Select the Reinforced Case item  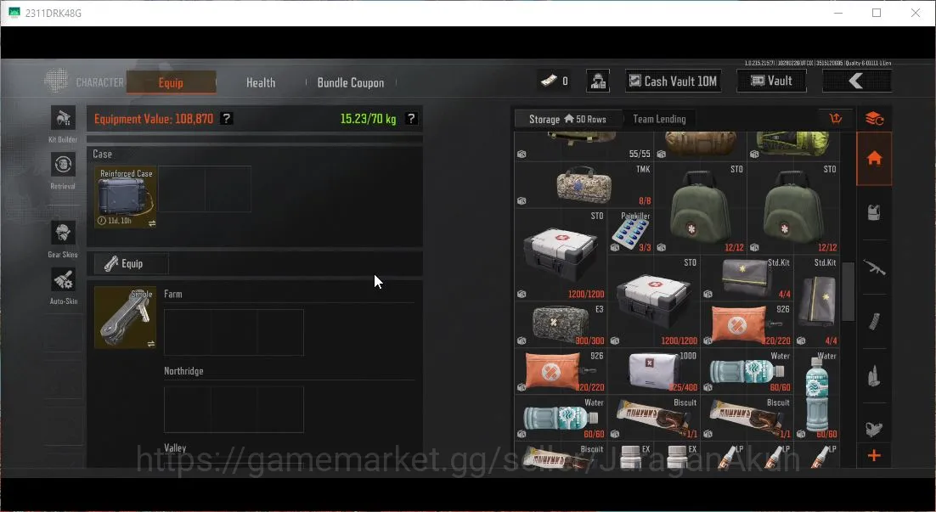(x=126, y=197)
